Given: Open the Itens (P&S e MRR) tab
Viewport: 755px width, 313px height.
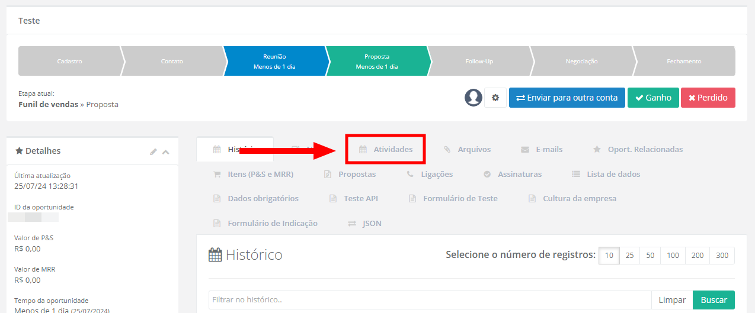Looking at the screenshot, I should tap(254, 174).
